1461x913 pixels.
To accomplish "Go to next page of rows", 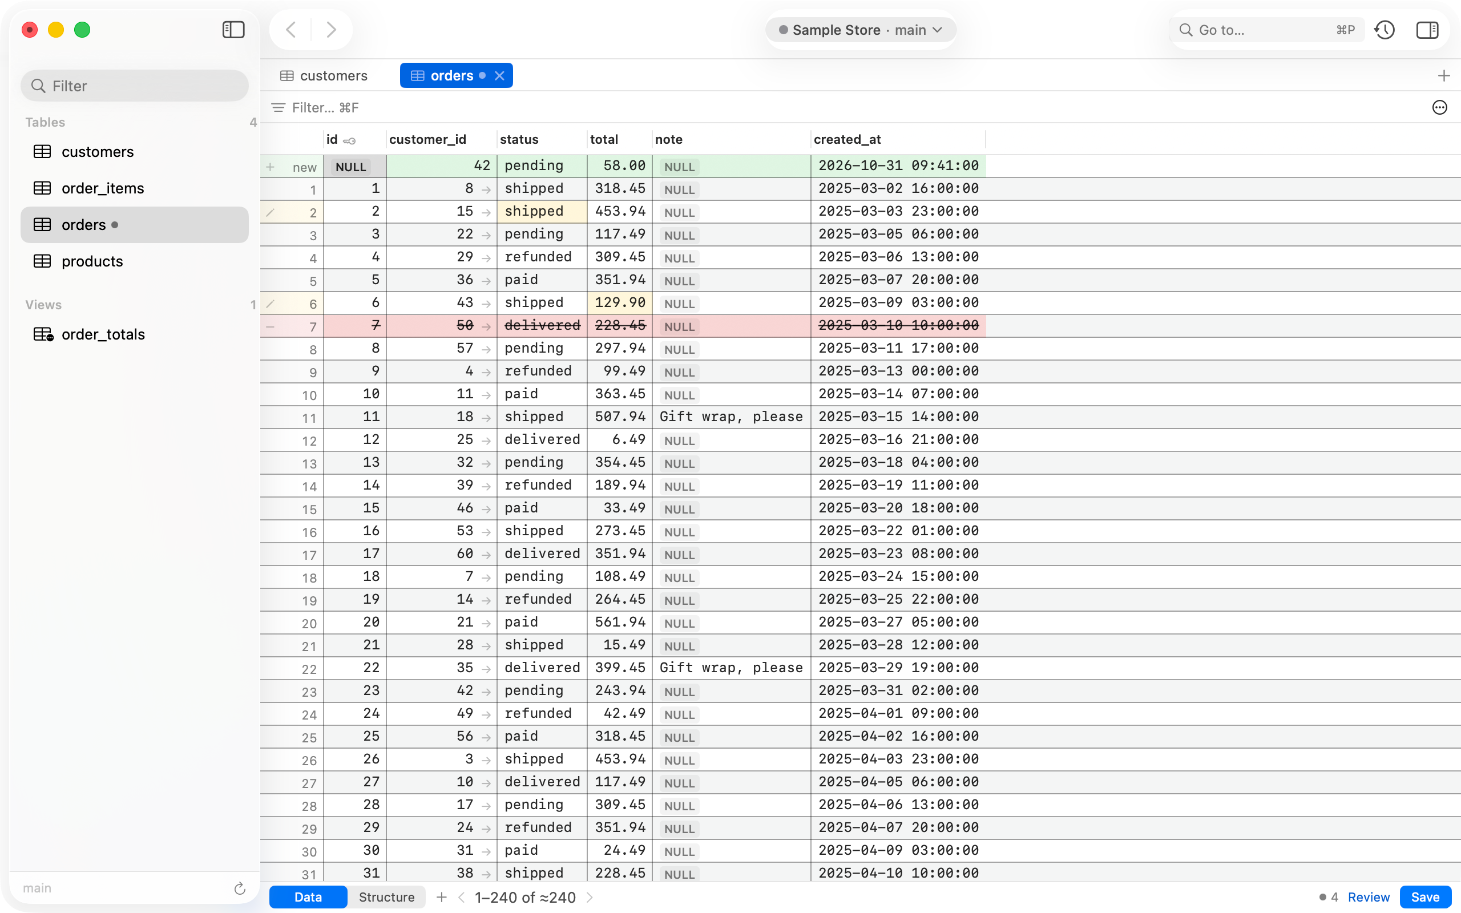I will [x=590, y=897].
